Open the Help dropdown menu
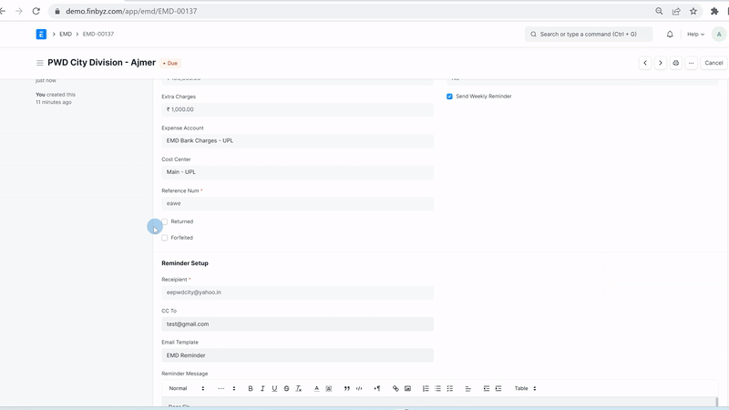 [x=695, y=34]
